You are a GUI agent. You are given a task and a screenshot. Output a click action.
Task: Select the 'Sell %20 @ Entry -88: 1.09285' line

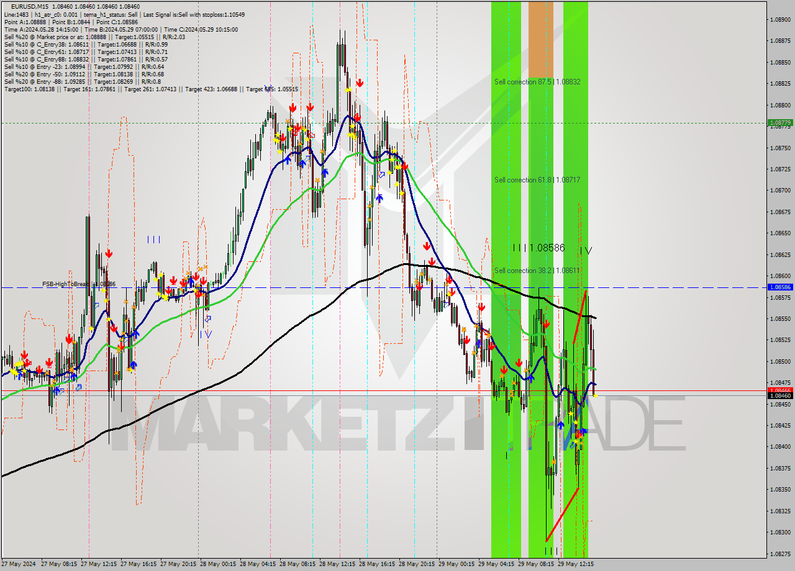pyautogui.click(x=83, y=81)
